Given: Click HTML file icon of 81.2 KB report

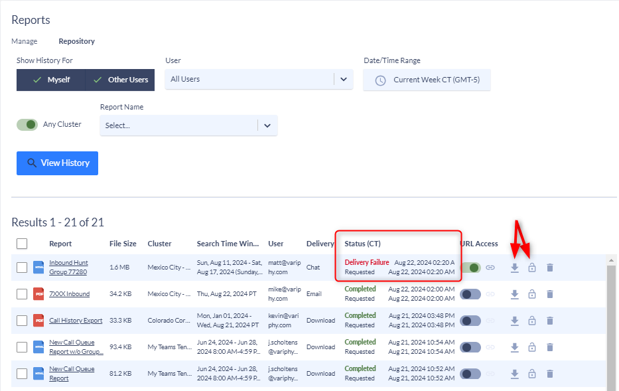Looking at the screenshot, I should [x=38, y=373].
